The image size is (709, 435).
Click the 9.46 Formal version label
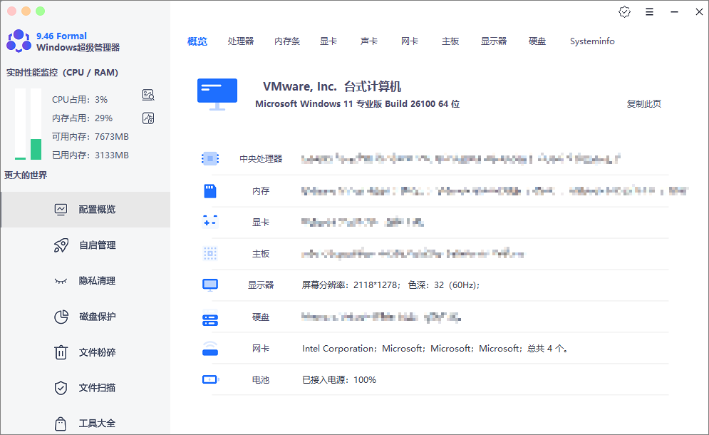pyautogui.click(x=61, y=36)
